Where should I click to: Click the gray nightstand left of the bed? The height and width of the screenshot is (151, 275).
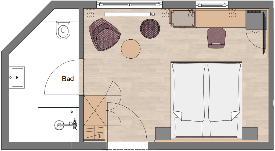[163, 133]
